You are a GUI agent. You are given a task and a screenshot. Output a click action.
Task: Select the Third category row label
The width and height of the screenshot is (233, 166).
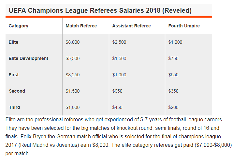pos(14,107)
